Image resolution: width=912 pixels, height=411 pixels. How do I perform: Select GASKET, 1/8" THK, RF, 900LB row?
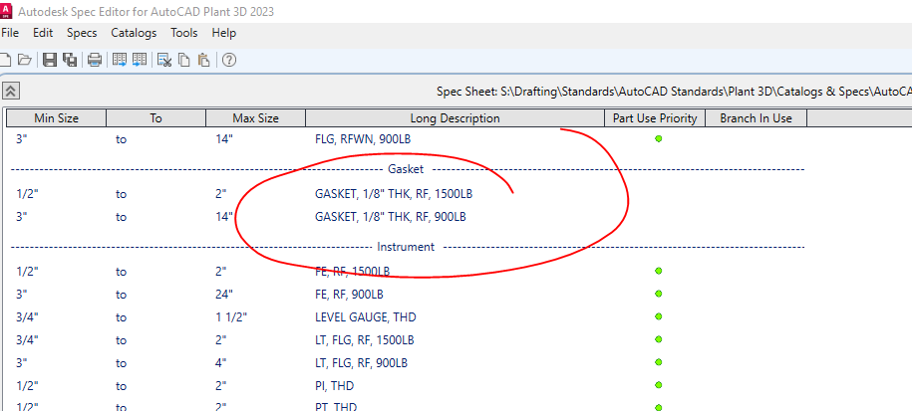[x=391, y=217]
